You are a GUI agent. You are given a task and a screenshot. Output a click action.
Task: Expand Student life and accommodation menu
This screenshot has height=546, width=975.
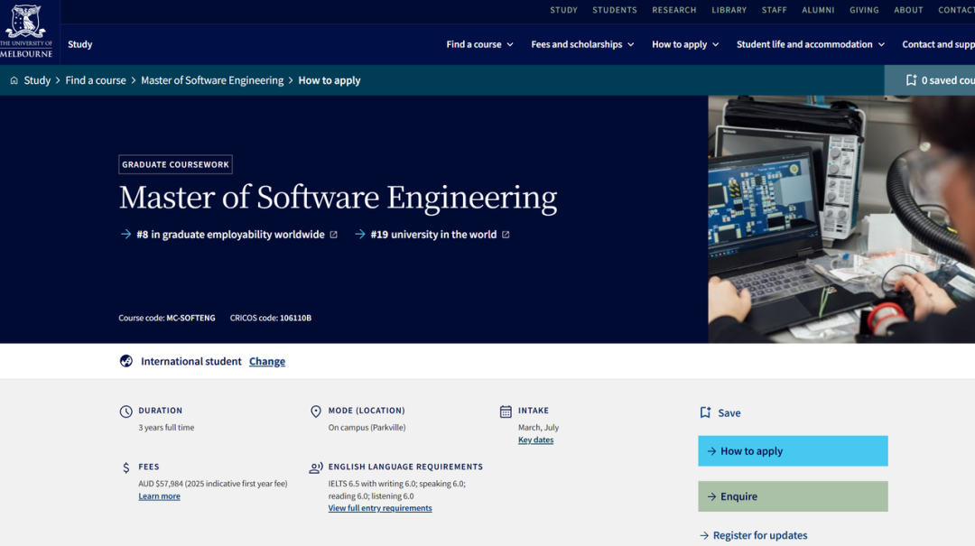(x=811, y=44)
